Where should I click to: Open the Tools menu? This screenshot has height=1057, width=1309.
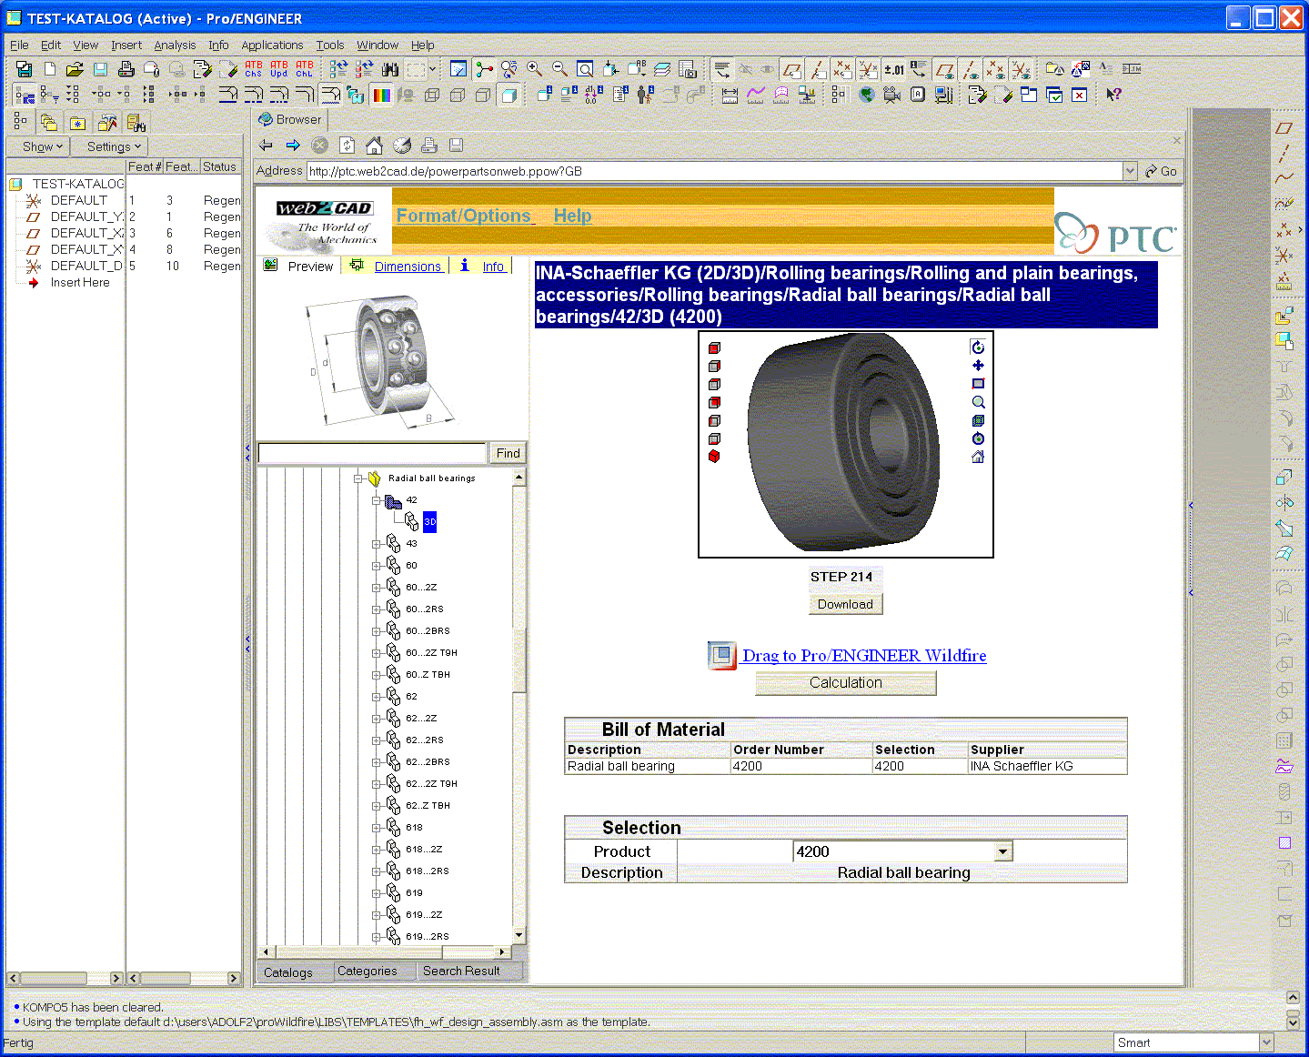coord(330,45)
